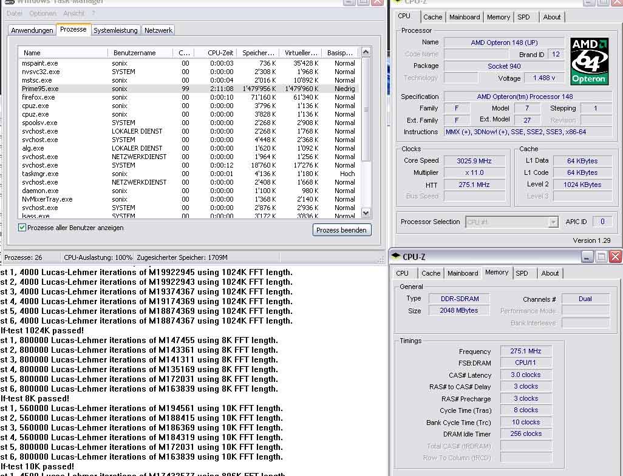
Task: Click the process list scrollbar thumb
Action: [366, 109]
